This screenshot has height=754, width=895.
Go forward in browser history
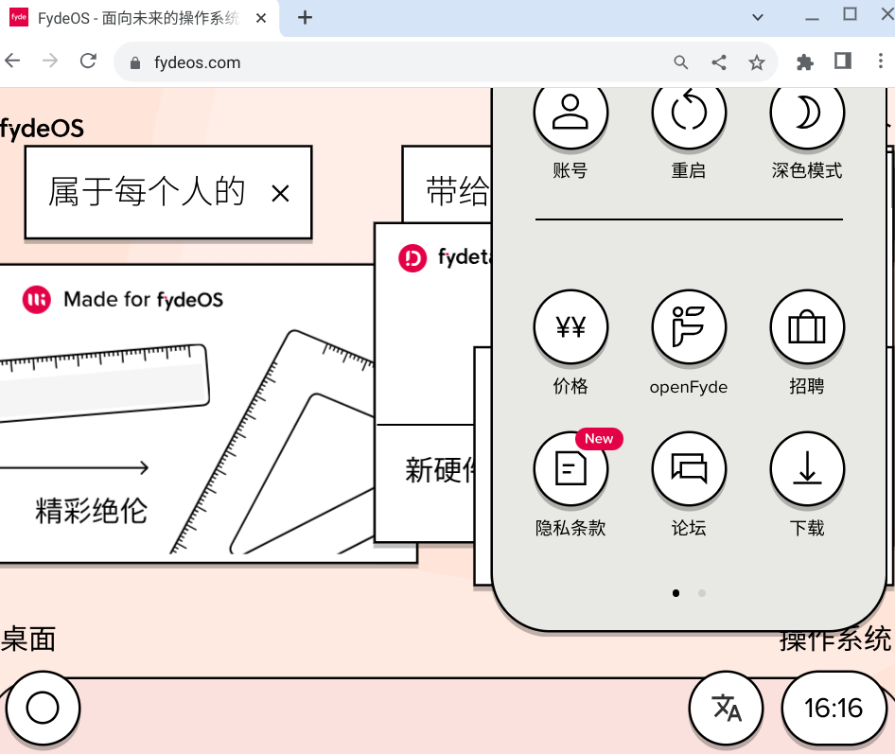point(50,61)
